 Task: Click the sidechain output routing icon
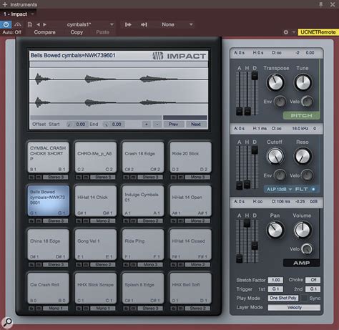[144, 24]
